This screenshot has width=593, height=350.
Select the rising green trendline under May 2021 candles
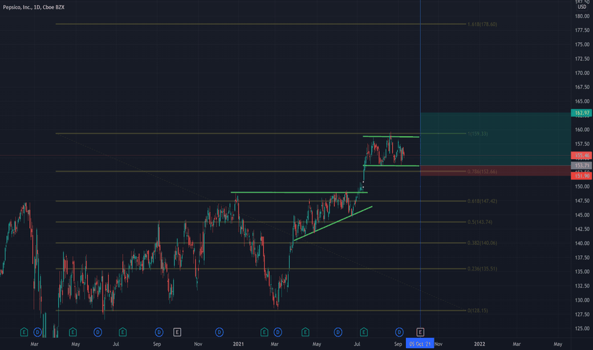click(x=333, y=223)
